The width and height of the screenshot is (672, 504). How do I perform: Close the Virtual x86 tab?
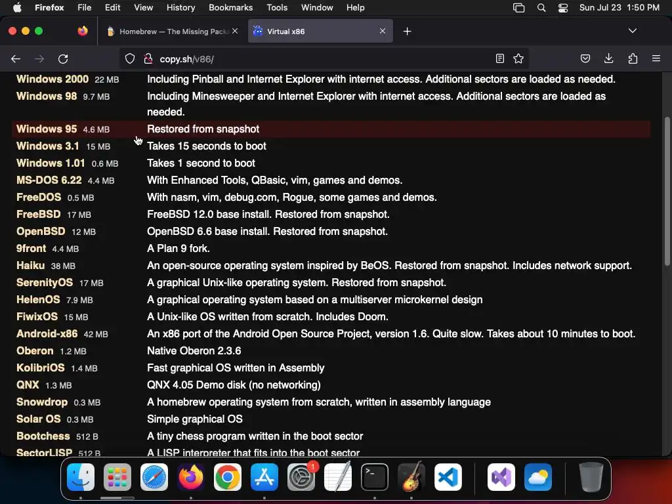coord(383,31)
